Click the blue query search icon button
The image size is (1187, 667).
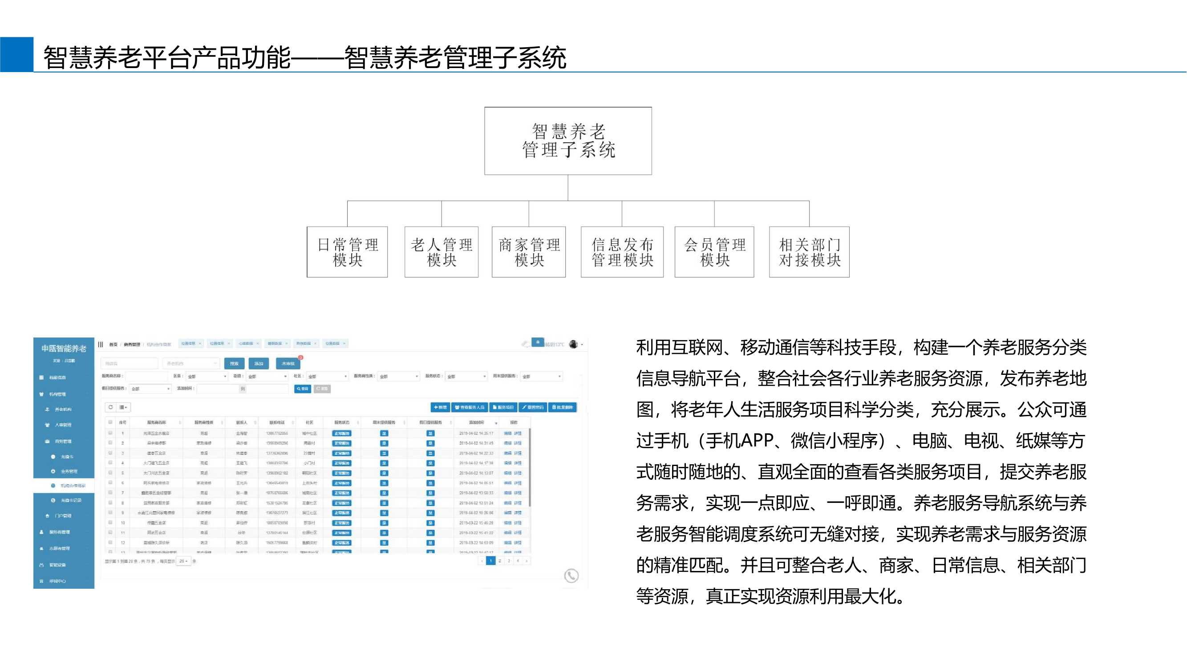pos(303,389)
